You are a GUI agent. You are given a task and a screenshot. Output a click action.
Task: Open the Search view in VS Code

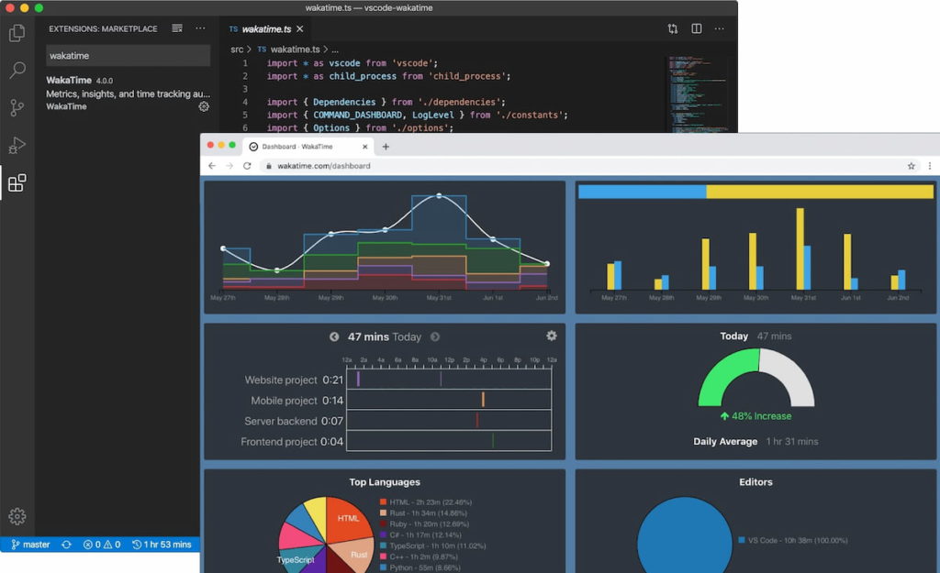click(19, 69)
